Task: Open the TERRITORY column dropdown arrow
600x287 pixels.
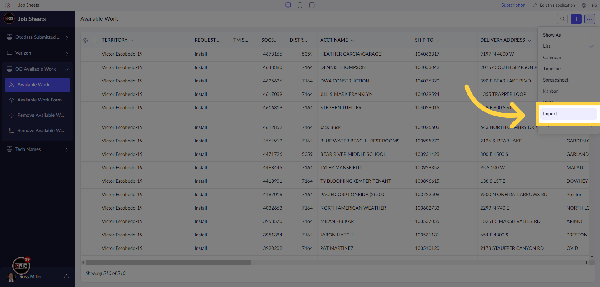Action: click(132, 40)
